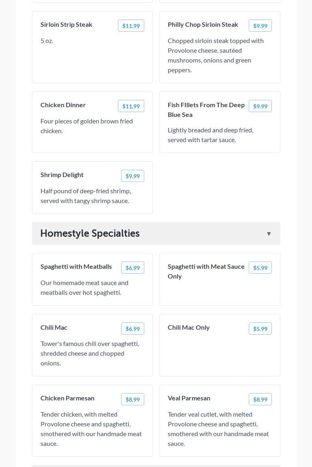The height and width of the screenshot is (467, 312).
Task: Click the Chicken Dinner $11.99 price tag
Action: pyautogui.click(x=131, y=106)
